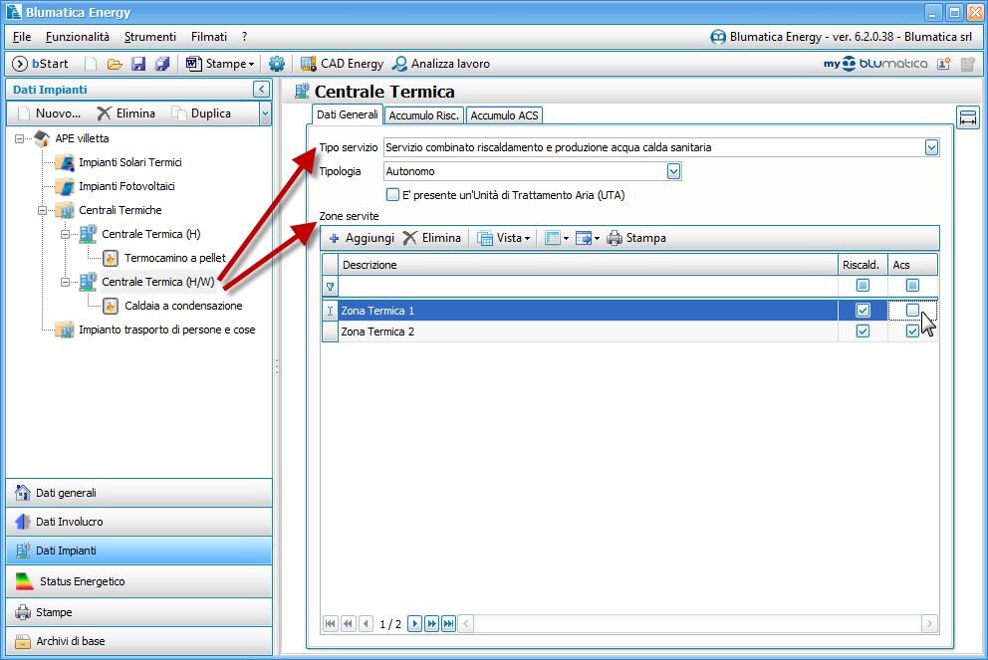Image resolution: width=988 pixels, height=660 pixels.
Task: Click Elimina in the Dati Impianti toolbar
Action: 126,113
